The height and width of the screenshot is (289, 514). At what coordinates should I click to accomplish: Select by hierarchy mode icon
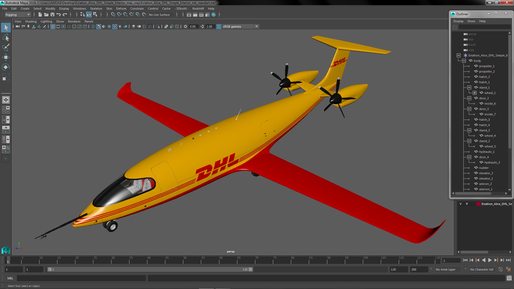click(83, 15)
